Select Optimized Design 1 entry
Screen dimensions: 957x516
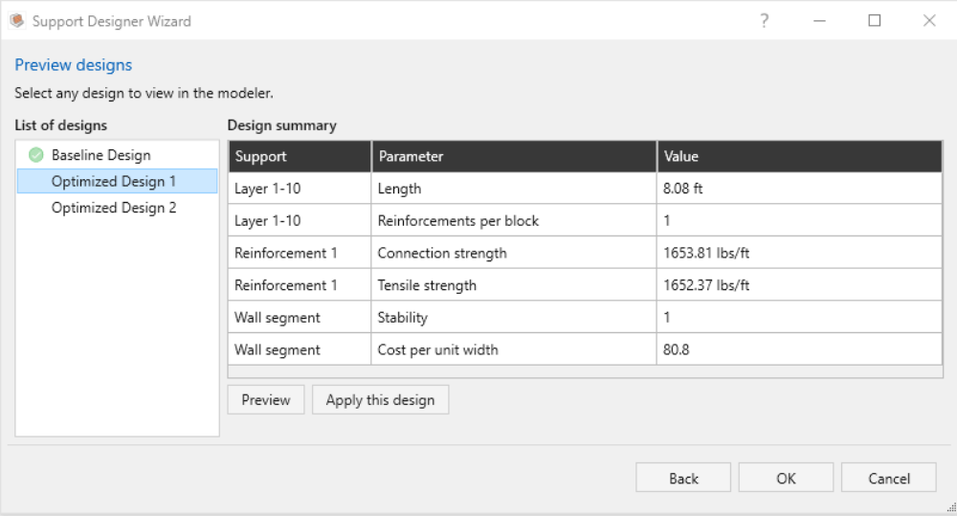(x=113, y=181)
